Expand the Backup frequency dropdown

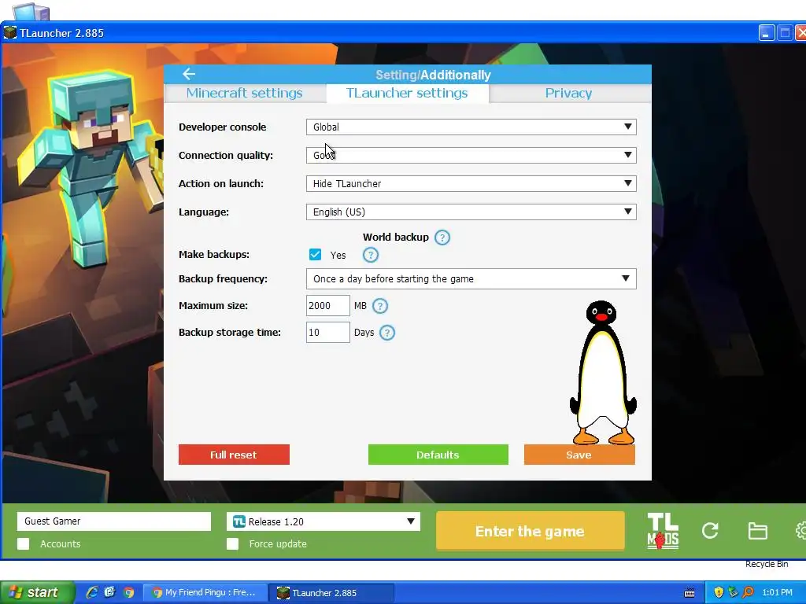tap(471, 279)
